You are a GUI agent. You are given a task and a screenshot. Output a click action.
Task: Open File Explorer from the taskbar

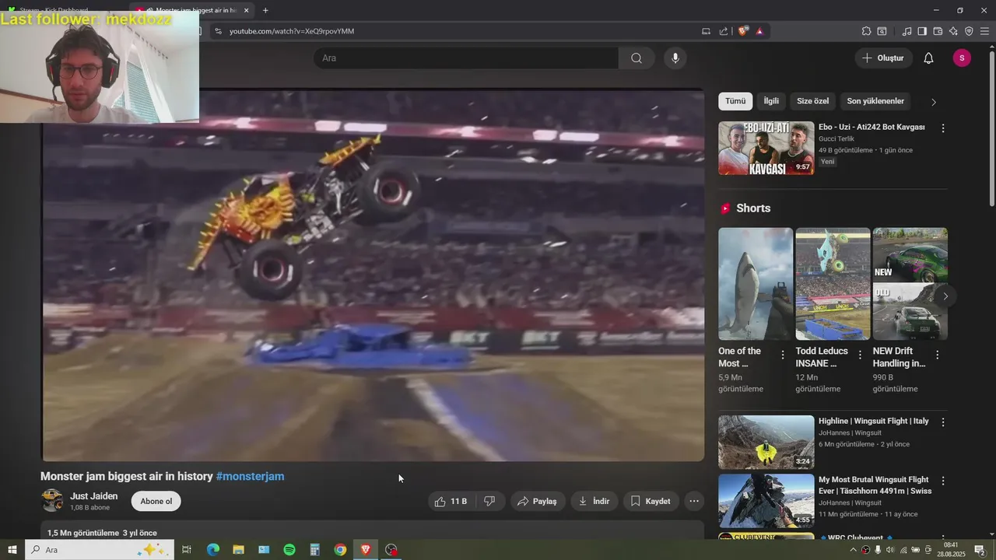point(239,550)
